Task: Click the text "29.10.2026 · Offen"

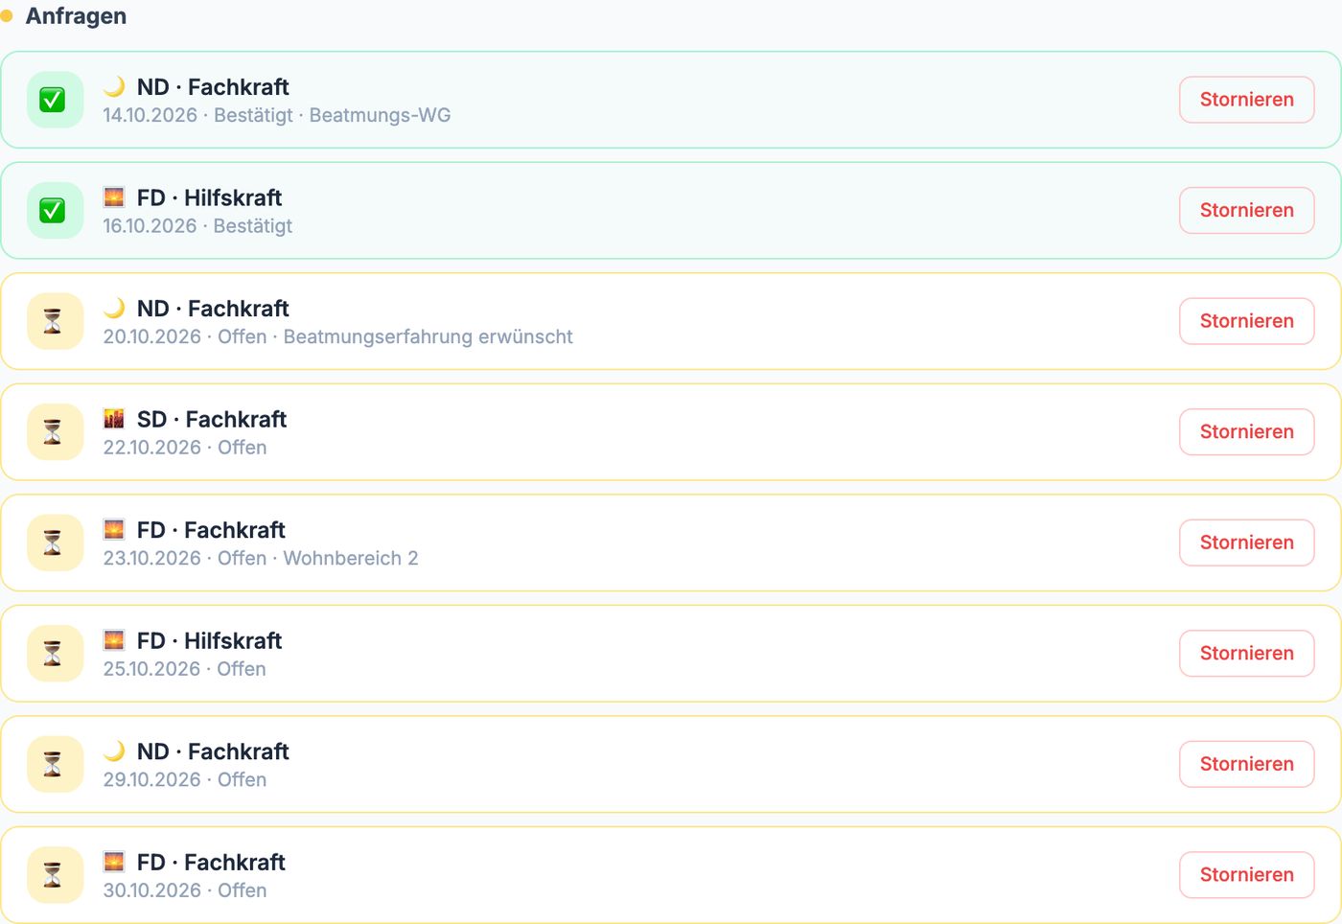Action: [185, 779]
